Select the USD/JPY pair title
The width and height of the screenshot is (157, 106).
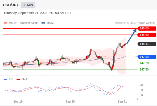(x=11, y=5)
